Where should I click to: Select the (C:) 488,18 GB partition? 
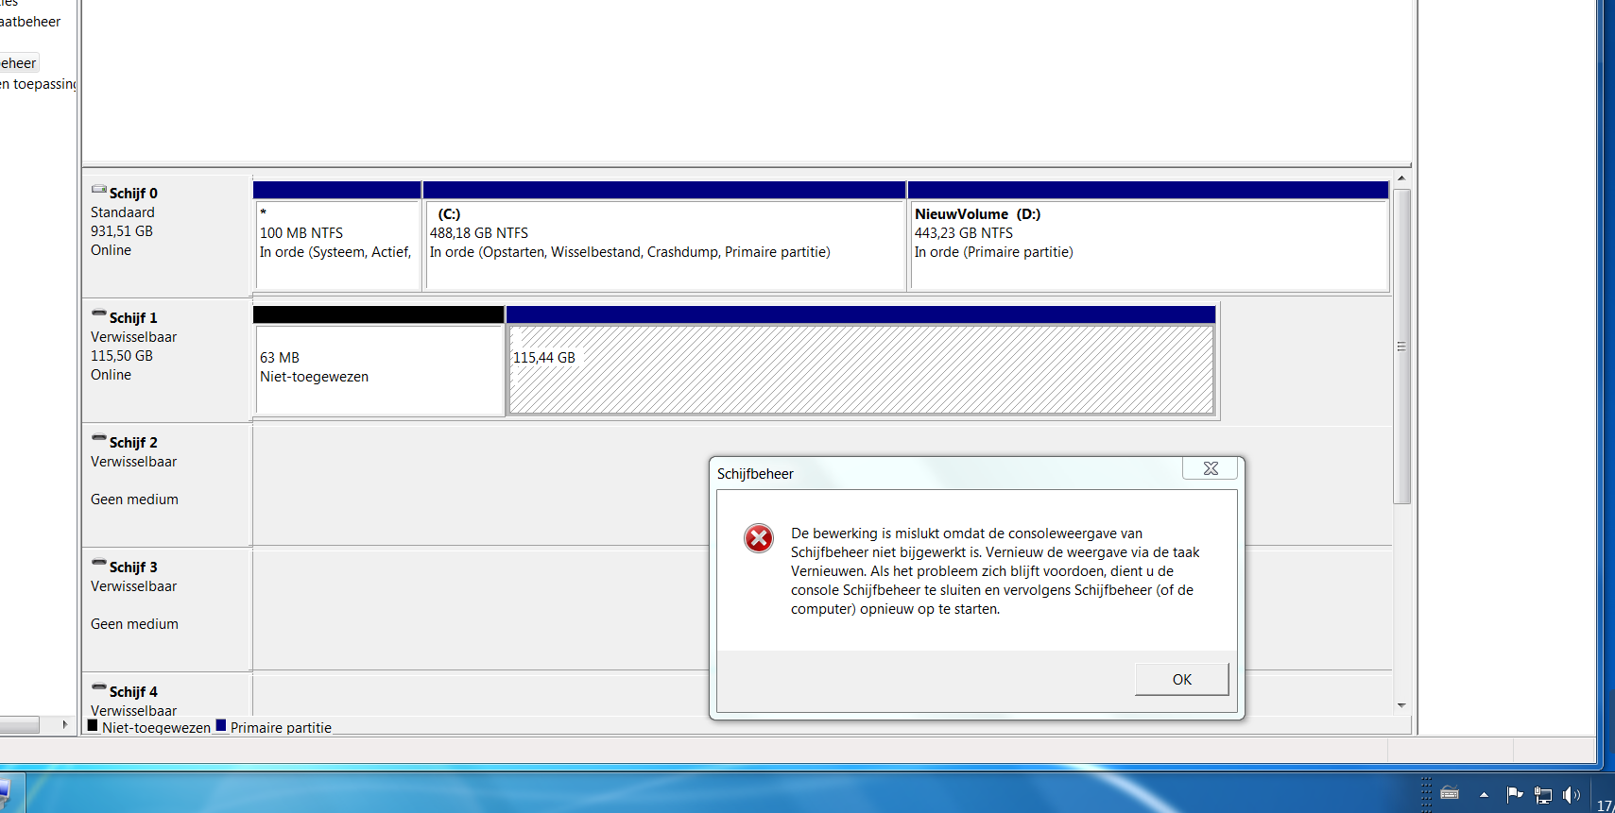(x=665, y=236)
